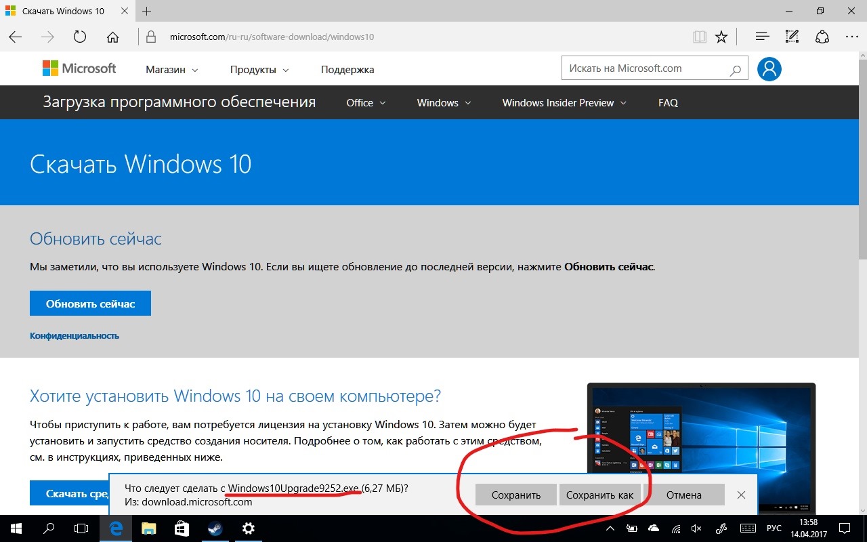Click the Искать на Microsoft.com search field

tap(643, 68)
